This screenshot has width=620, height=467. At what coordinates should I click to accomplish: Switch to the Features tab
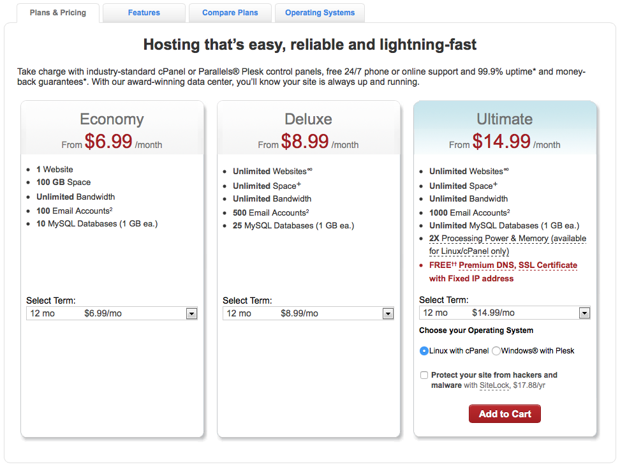[144, 13]
